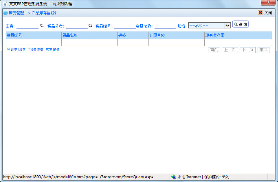
Task: Click the red X icon beside 关闭
Action: point(260,13)
